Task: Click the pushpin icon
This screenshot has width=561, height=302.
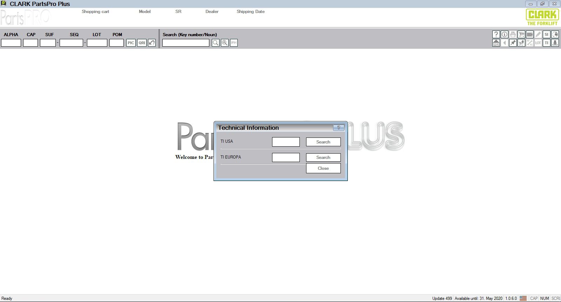Action: click(x=513, y=43)
